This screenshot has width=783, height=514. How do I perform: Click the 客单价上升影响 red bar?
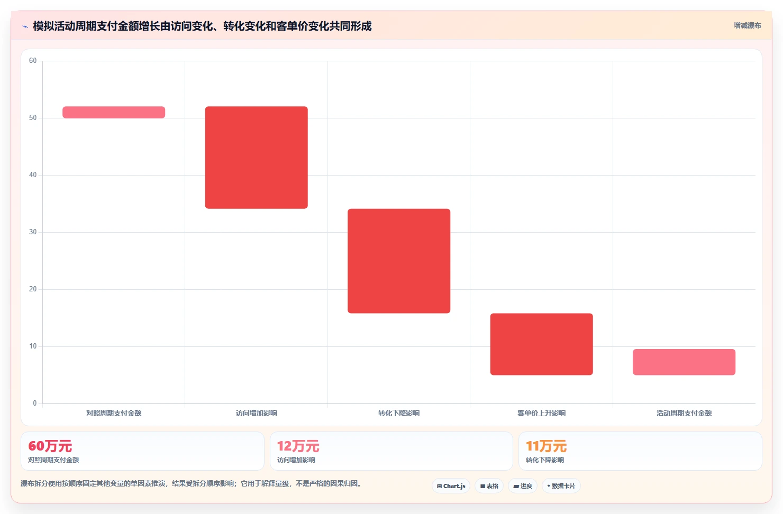[542, 344]
